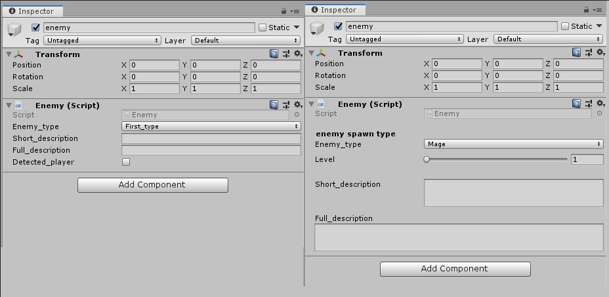Open Enemy_type Mage dropdown
Screen dimensions: 609x297
pos(513,144)
